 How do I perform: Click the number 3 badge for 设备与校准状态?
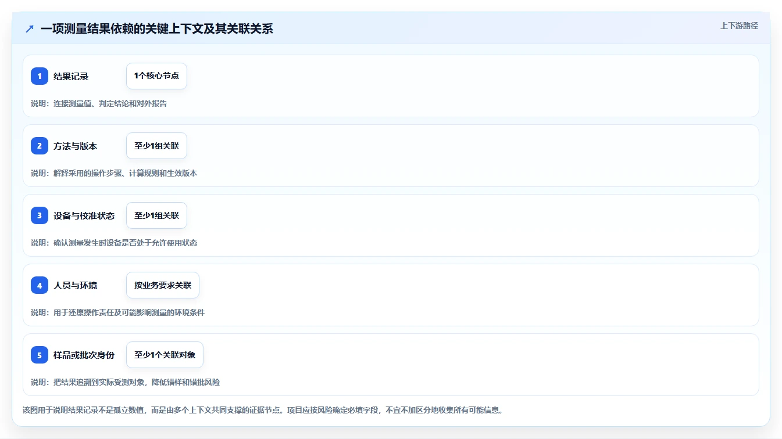tap(40, 215)
